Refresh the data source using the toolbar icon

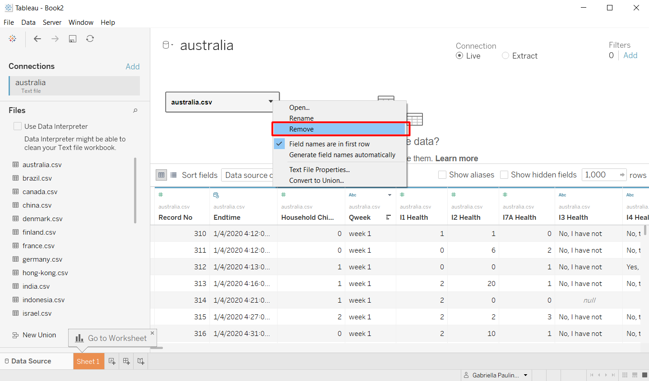coord(90,39)
